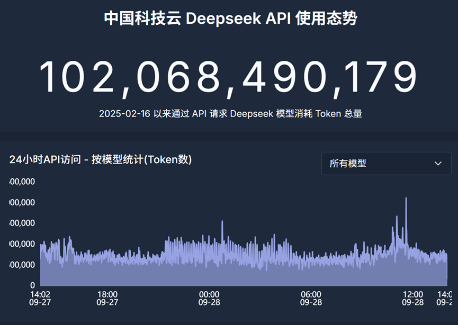Select the total token count 102,068,490,179
The width and height of the screenshot is (458, 325).
point(229,78)
